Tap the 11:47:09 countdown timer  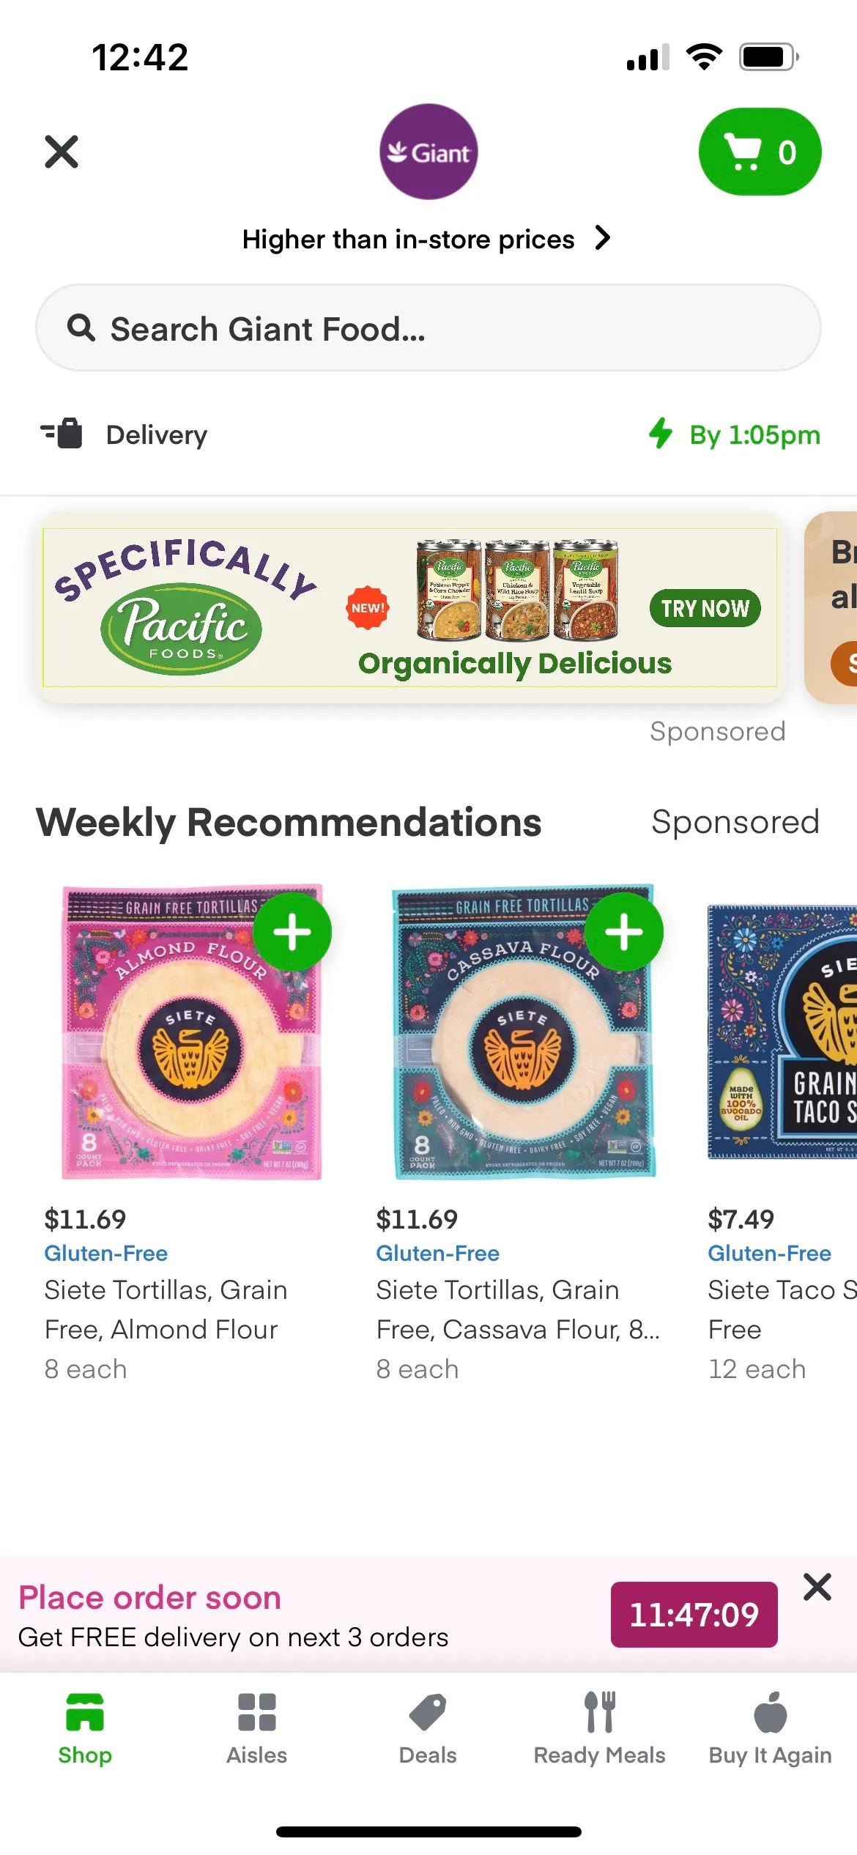(x=694, y=1613)
